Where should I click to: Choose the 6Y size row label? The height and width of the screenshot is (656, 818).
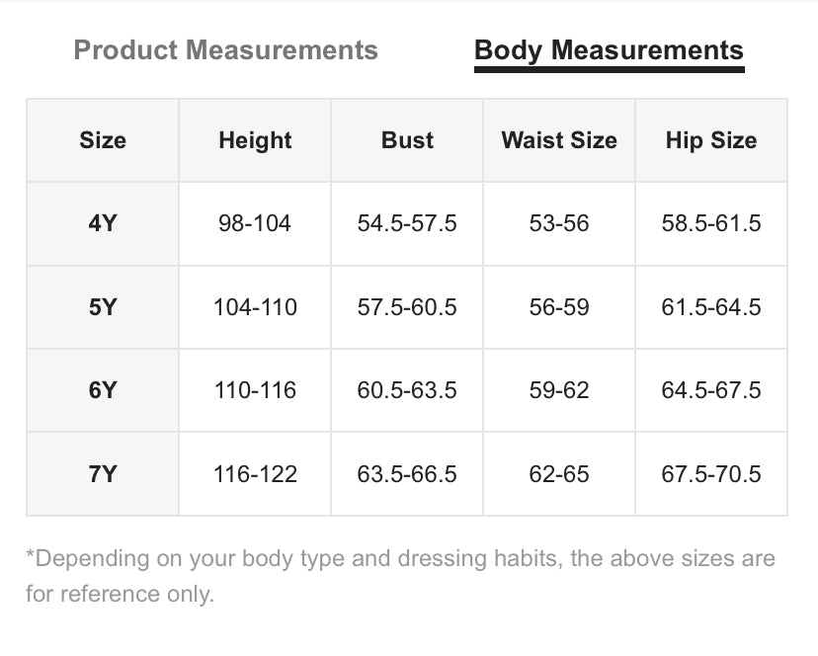click(103, 390)
